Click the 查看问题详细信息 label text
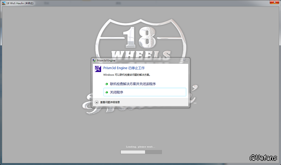This screenshot has height=165, width=281. 110,102
